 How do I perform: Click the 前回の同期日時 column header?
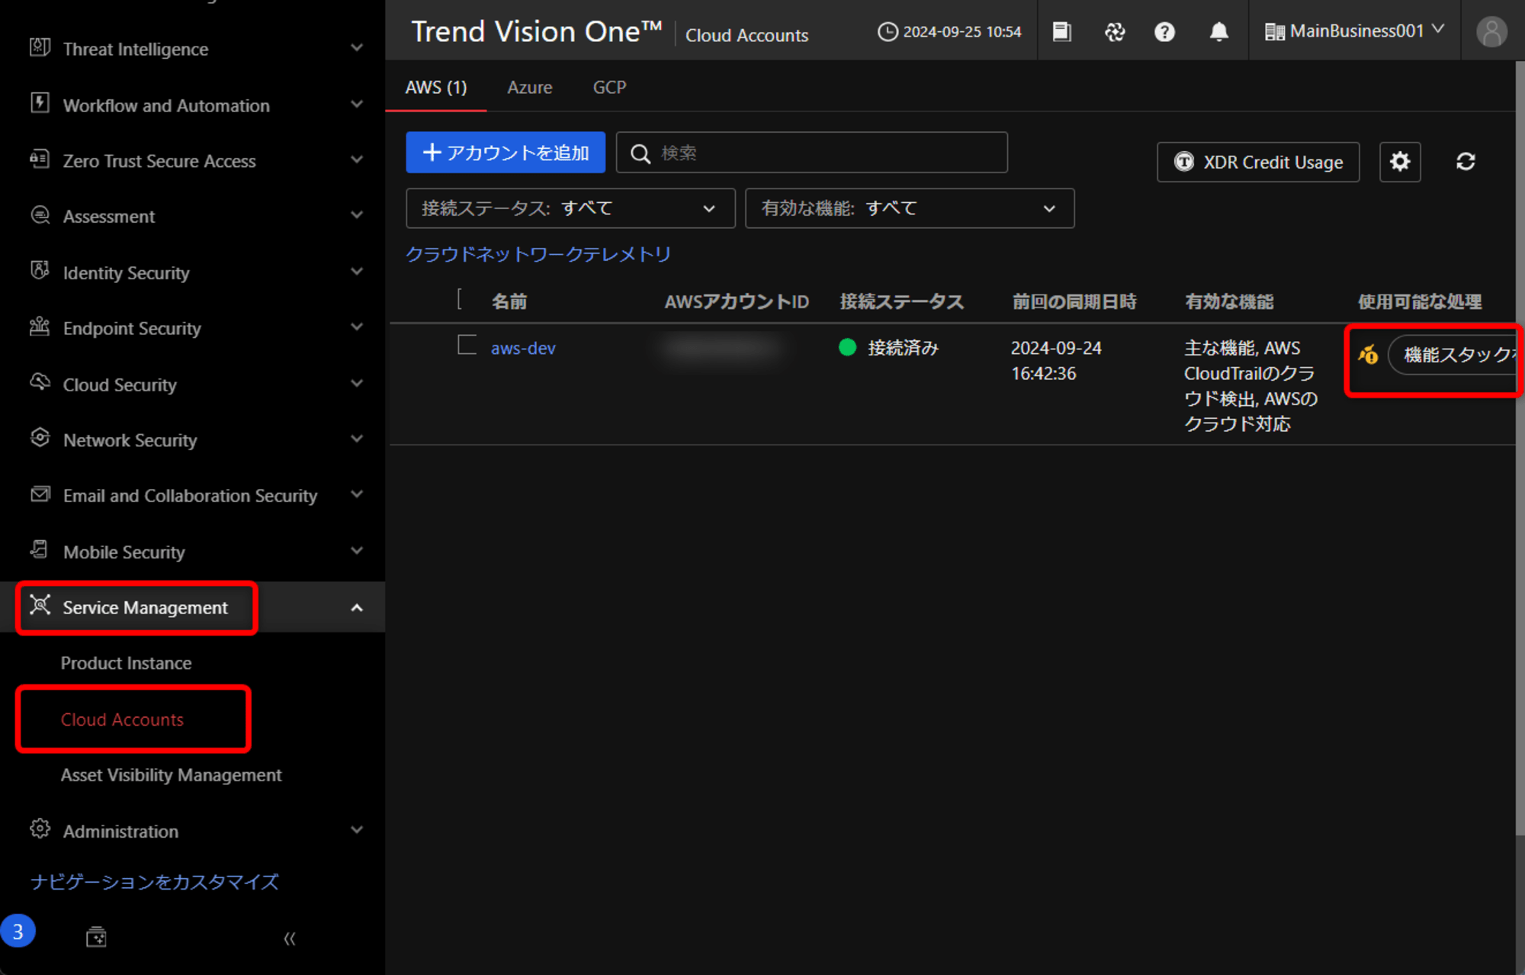click(1074, 302)
